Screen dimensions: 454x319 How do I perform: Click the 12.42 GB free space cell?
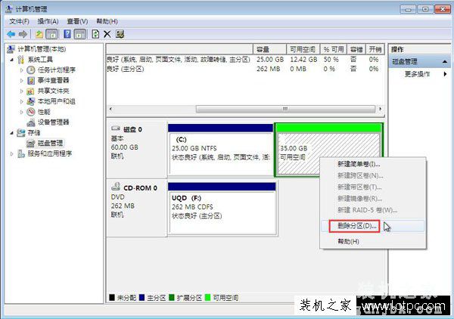(x=303, y=60)
